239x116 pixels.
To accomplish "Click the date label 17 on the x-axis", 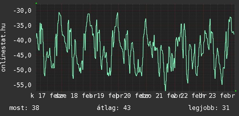I will (42, 96).
